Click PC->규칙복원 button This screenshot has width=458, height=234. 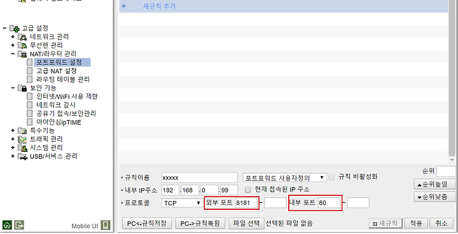[200, 223]
